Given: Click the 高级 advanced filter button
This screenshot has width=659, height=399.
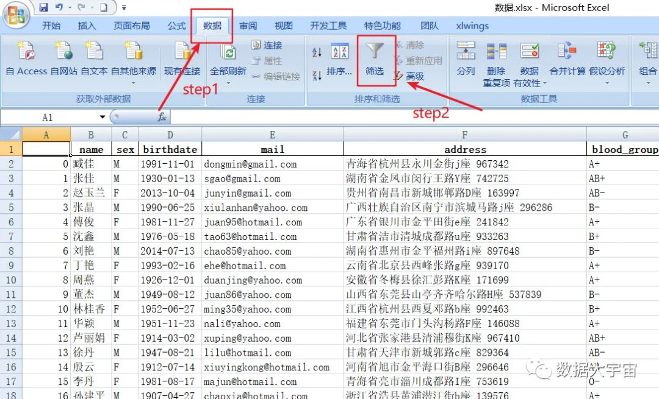Looking at the screenshot, I should [409, 76].
